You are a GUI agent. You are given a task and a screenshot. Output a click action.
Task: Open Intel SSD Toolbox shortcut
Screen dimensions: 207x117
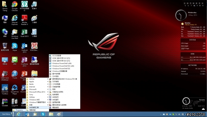point(5,89)
